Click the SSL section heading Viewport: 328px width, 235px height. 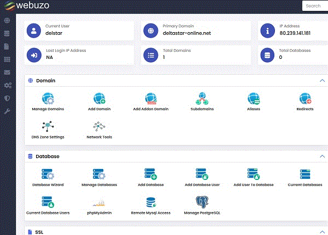tap(39, 232)
